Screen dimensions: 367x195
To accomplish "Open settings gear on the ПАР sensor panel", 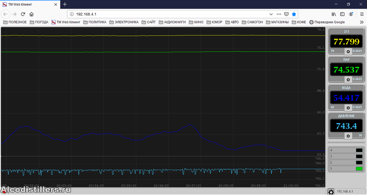I will (348, 80).
